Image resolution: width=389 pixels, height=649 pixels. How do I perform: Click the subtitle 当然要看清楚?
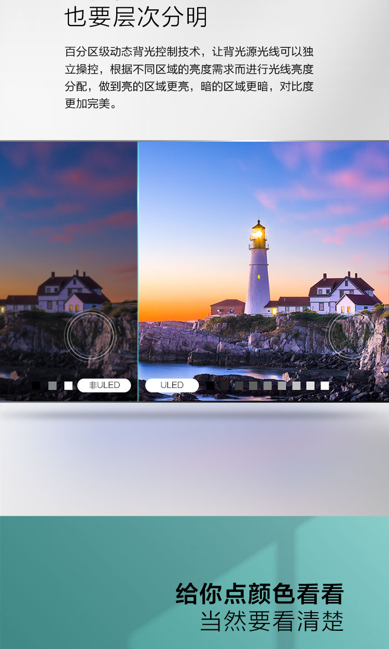[272, 622]
